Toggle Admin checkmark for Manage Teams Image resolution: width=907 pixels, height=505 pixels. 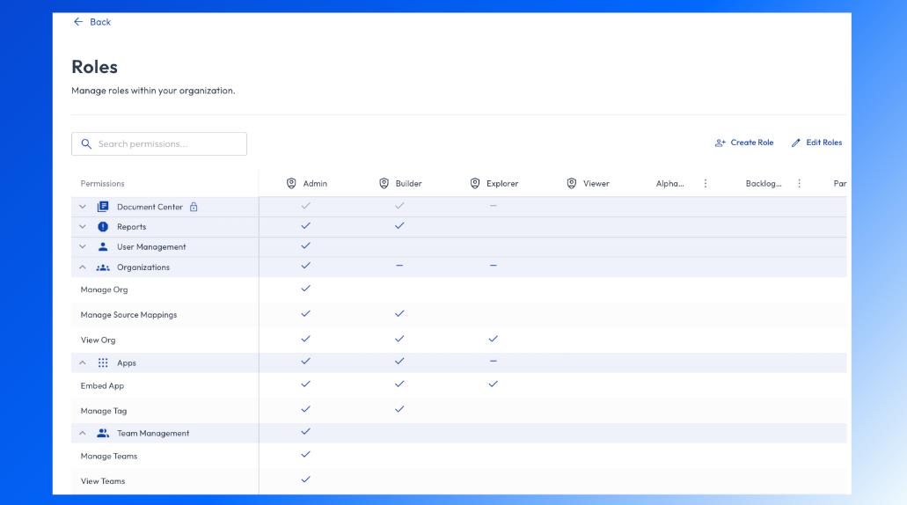click(x=305, y=455)
